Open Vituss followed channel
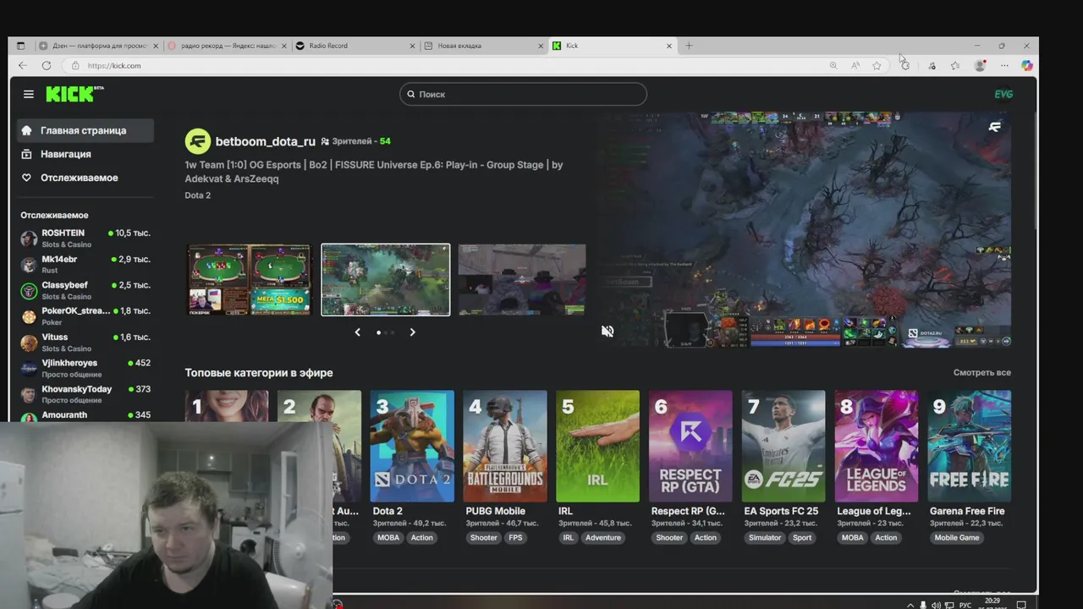 click(x=85, y=342)
